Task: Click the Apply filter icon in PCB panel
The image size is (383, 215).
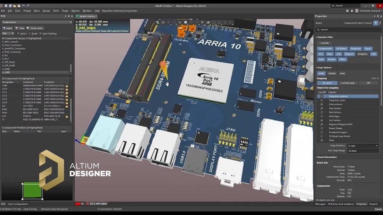Action: pos(4,28)
